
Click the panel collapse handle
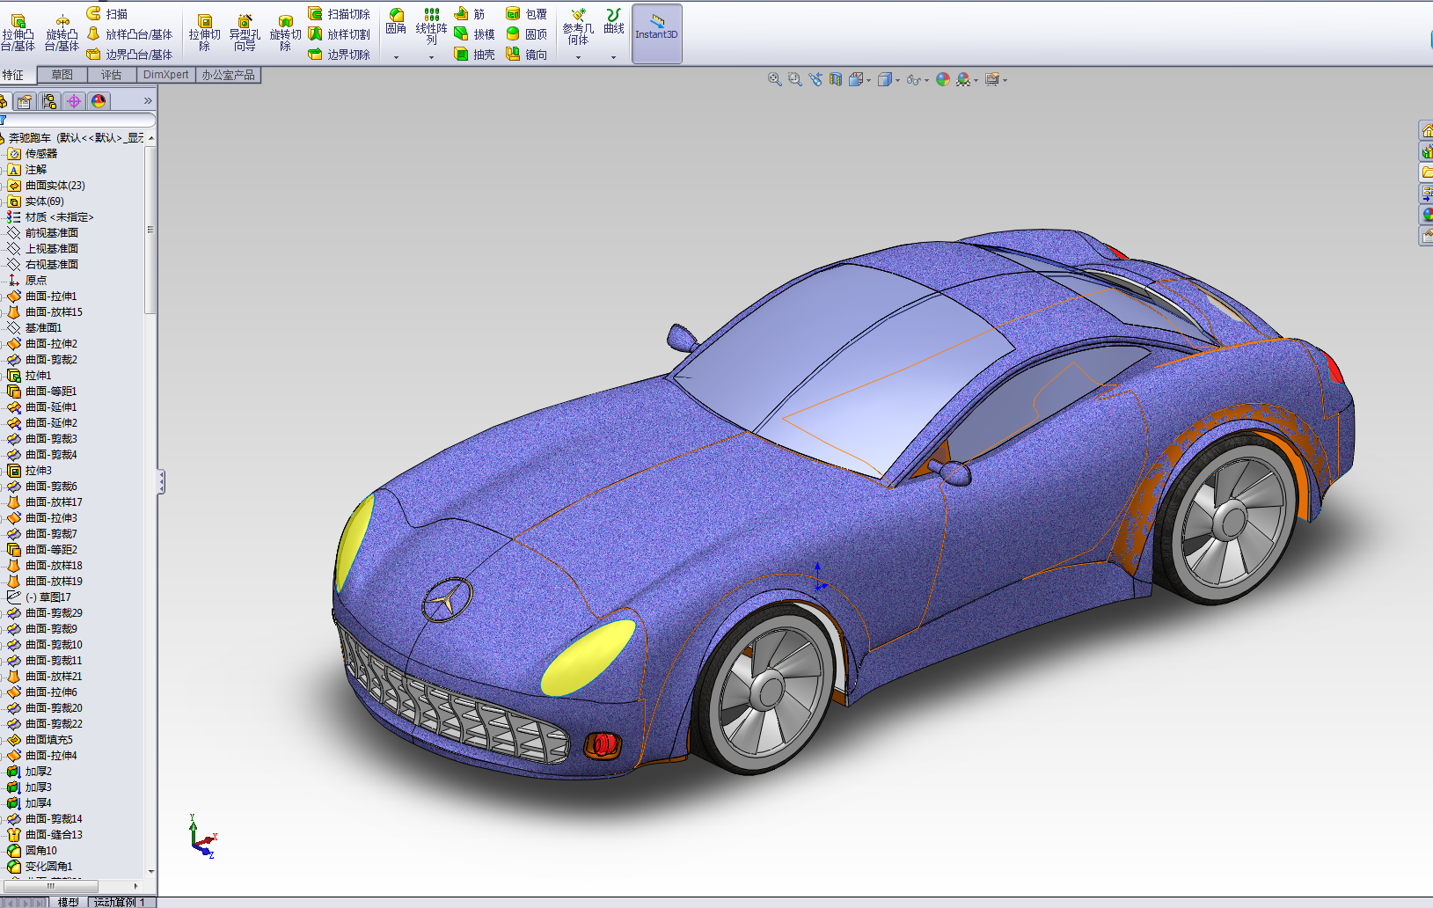tap(161, 481)
